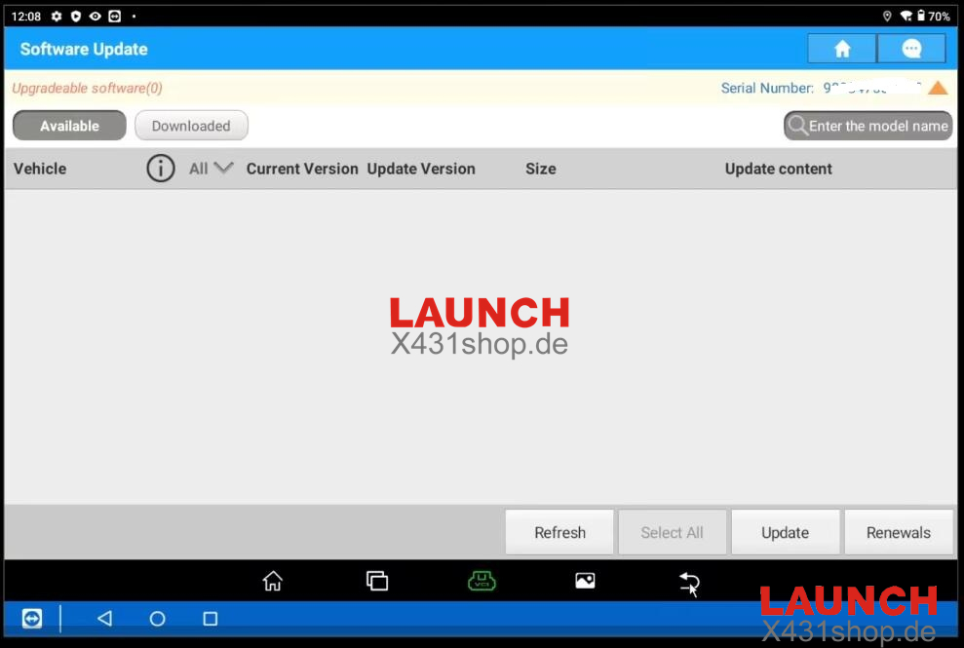Click the info circle icon
The height and width of the screenshot is (648, 964).
[x=161, y=169]
